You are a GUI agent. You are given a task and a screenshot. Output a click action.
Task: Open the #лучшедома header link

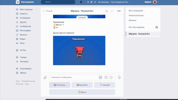coord(27,2)
